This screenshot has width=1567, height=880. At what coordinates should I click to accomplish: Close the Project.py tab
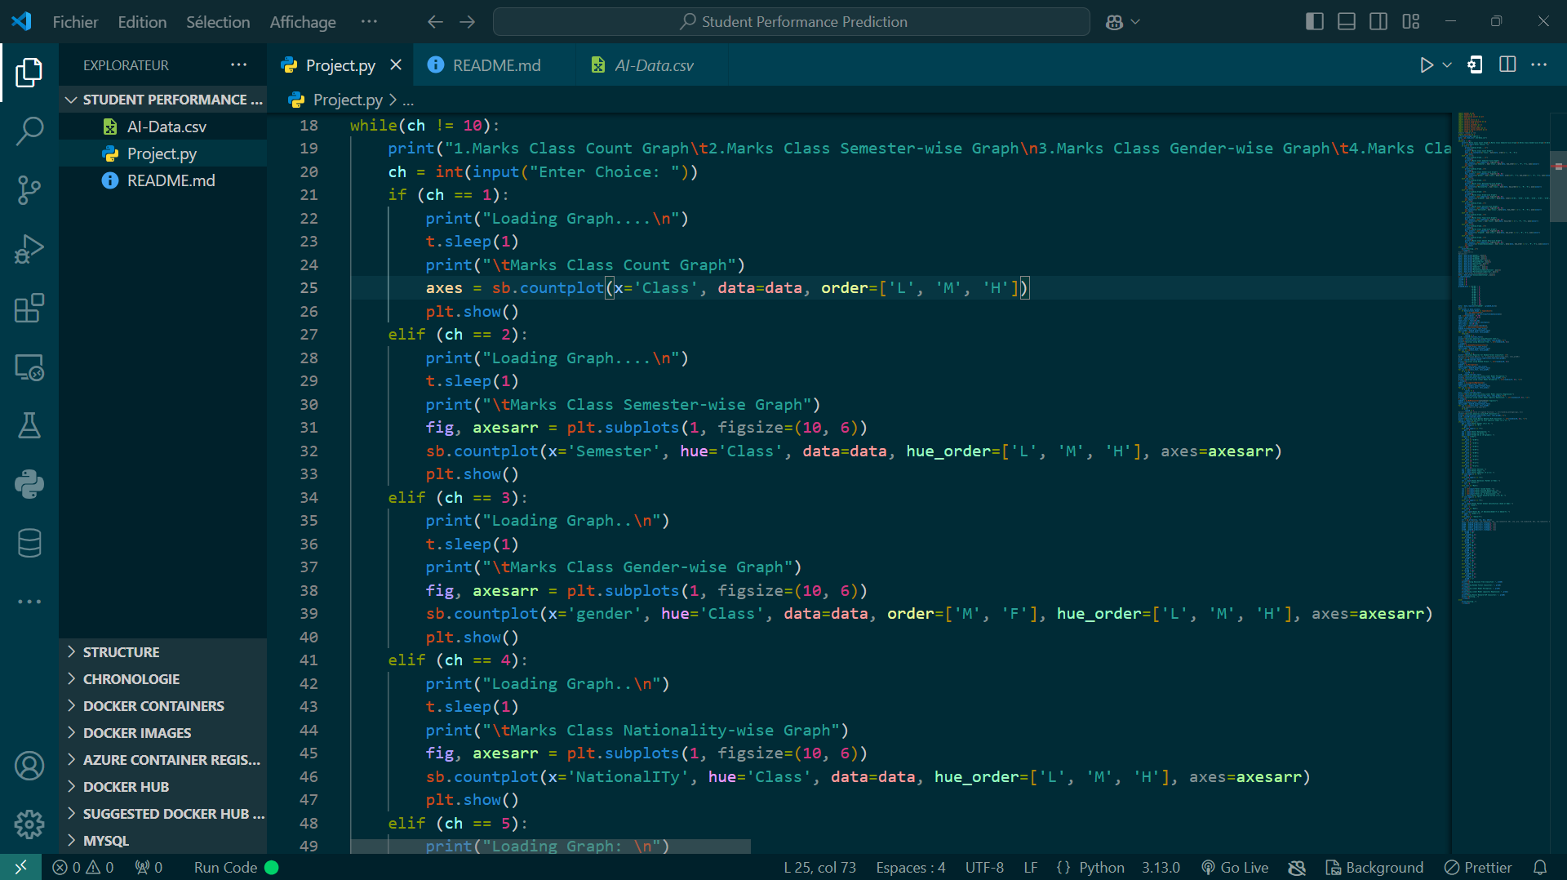396,65
